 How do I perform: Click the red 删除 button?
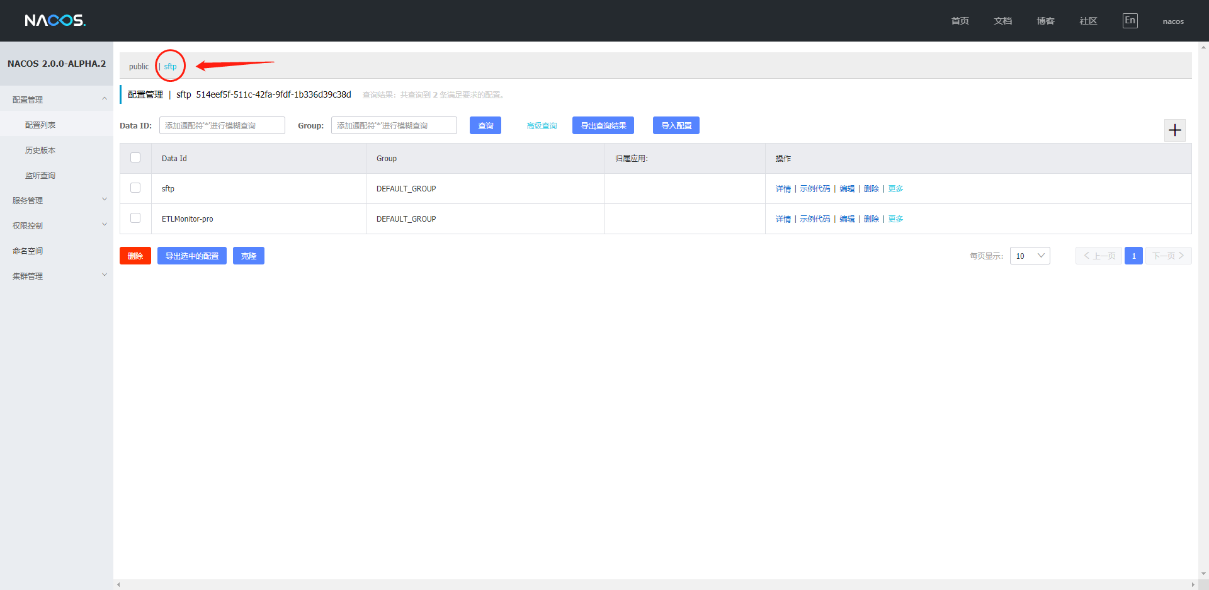click(135, 256)
